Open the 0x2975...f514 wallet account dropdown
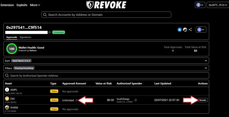Viewport: 229px width, 117px height. (218, 5)
